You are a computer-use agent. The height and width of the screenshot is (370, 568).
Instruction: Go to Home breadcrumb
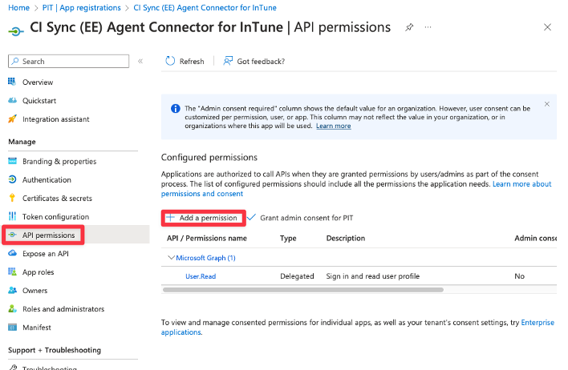tap(18, 7)
